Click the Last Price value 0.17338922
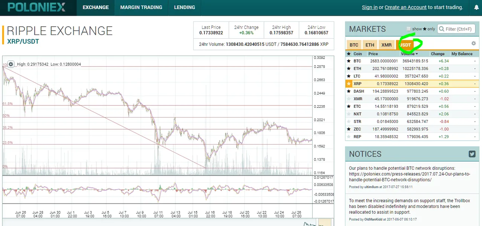 (x=211, y=33)
